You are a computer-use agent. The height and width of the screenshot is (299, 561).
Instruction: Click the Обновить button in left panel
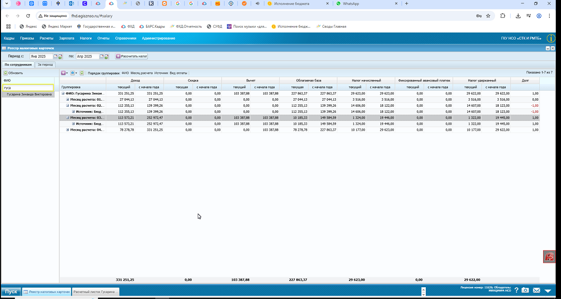(13, 73)
